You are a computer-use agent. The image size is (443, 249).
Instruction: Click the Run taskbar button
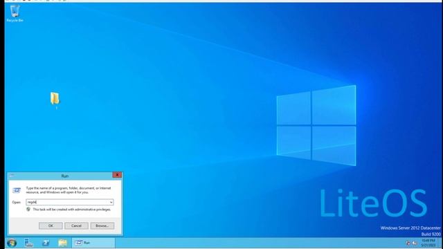pyautogui.click(x=93, y=243)
